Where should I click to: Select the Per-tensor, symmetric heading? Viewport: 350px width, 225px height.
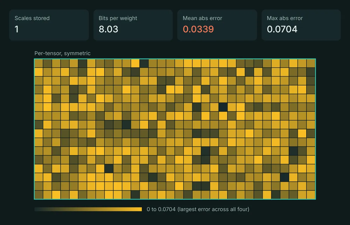(x=62, y=53)
